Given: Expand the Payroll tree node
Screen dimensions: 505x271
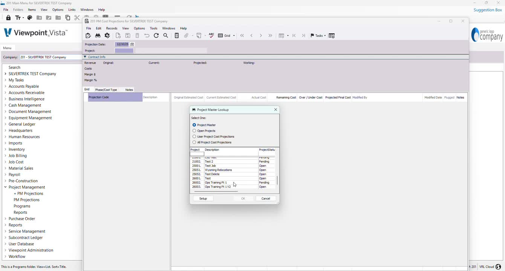Looking at the screenshot, I should point(5,175).
